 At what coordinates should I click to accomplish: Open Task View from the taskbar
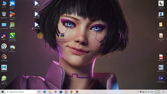(x=39, y=92)
